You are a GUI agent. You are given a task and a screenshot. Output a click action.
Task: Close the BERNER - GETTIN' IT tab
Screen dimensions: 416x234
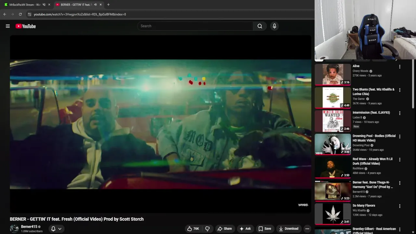[x=100, y=5]
